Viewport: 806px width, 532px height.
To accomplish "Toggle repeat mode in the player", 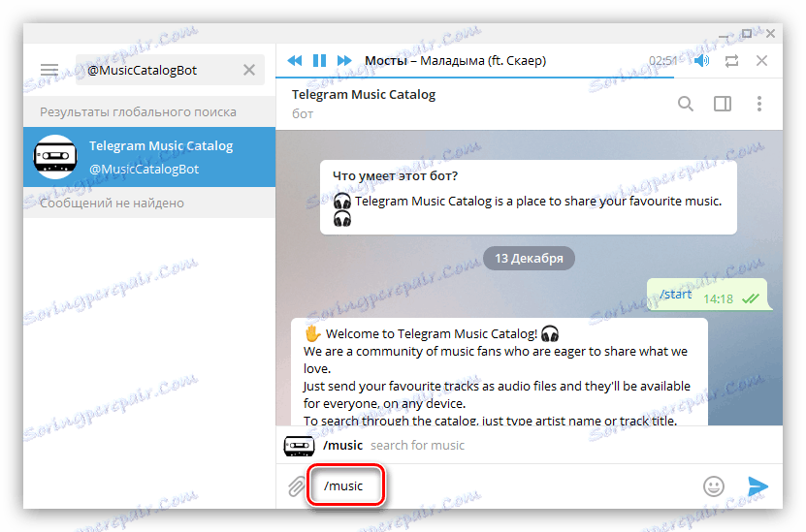I will point(731,61).
